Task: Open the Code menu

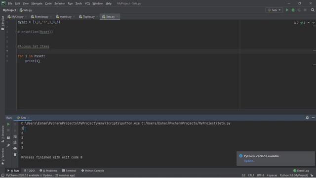Action: point(48,3)
